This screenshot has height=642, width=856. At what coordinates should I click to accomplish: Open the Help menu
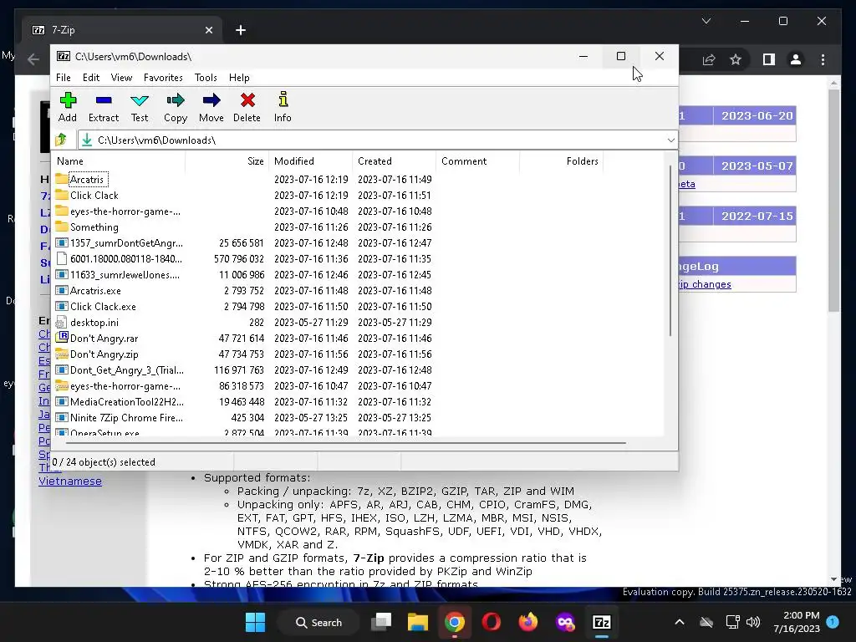pyautogui.click(x=239, y=78)
